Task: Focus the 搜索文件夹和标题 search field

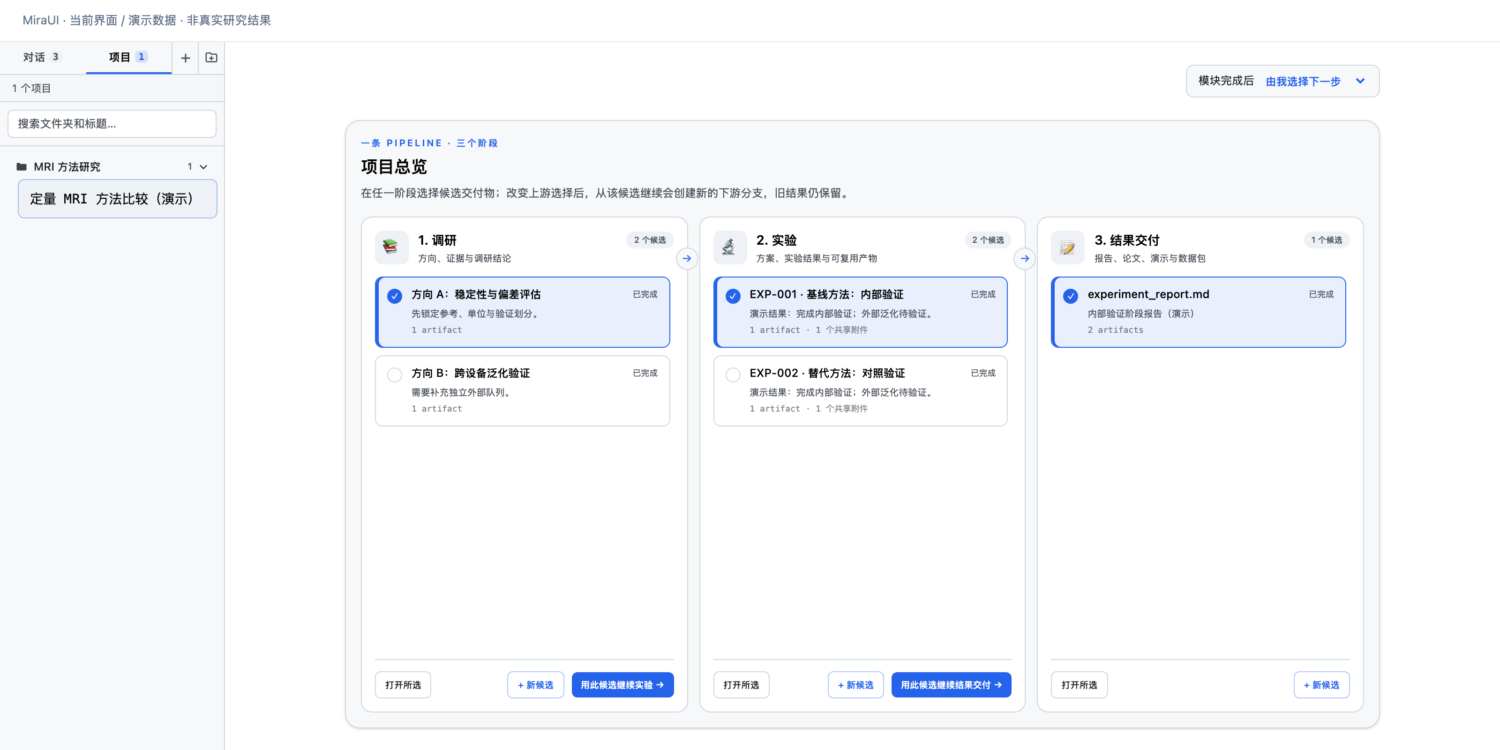Action: [112, 123]
